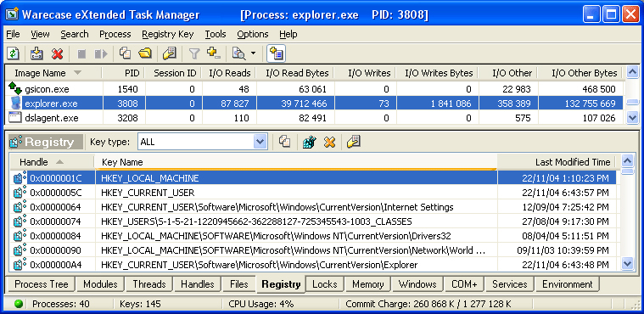Viewport: 644px width, 314px height.
Task: Click the magnifier find icon in toolbar
Action: pos(238,53)
